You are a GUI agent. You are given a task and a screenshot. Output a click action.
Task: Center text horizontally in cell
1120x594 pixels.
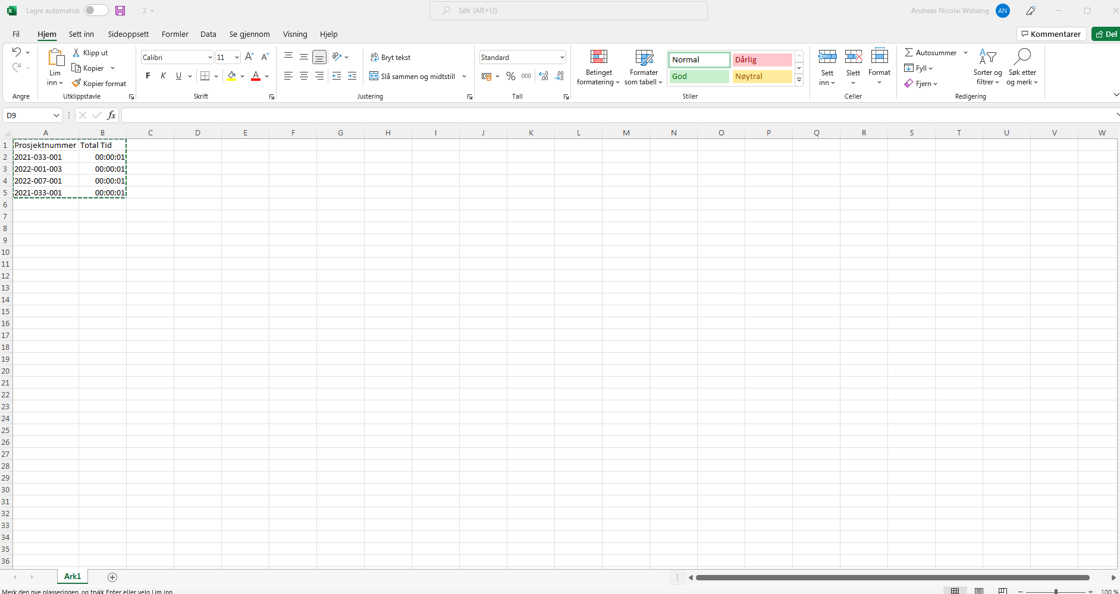[304, 76]
